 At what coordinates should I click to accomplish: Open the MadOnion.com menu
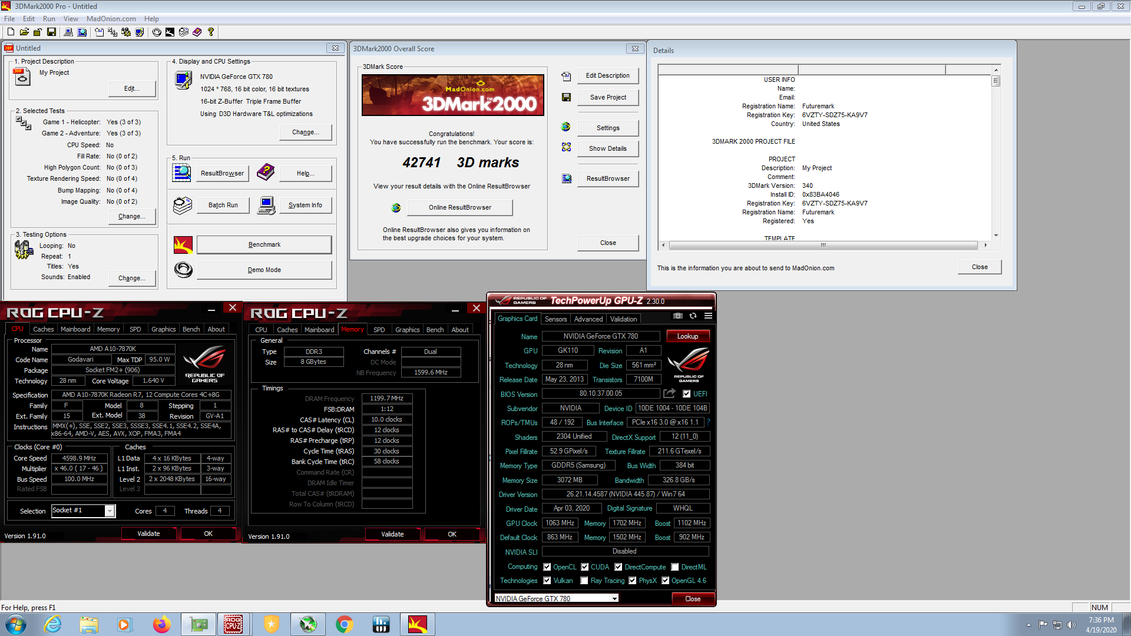click(x=111, y=19)
